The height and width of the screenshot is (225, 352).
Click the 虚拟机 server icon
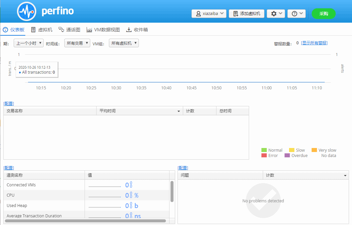[x=33, y=30]
